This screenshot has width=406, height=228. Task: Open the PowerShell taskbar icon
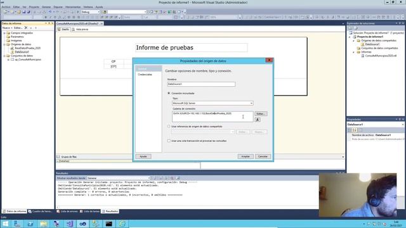tap(30, 224)
